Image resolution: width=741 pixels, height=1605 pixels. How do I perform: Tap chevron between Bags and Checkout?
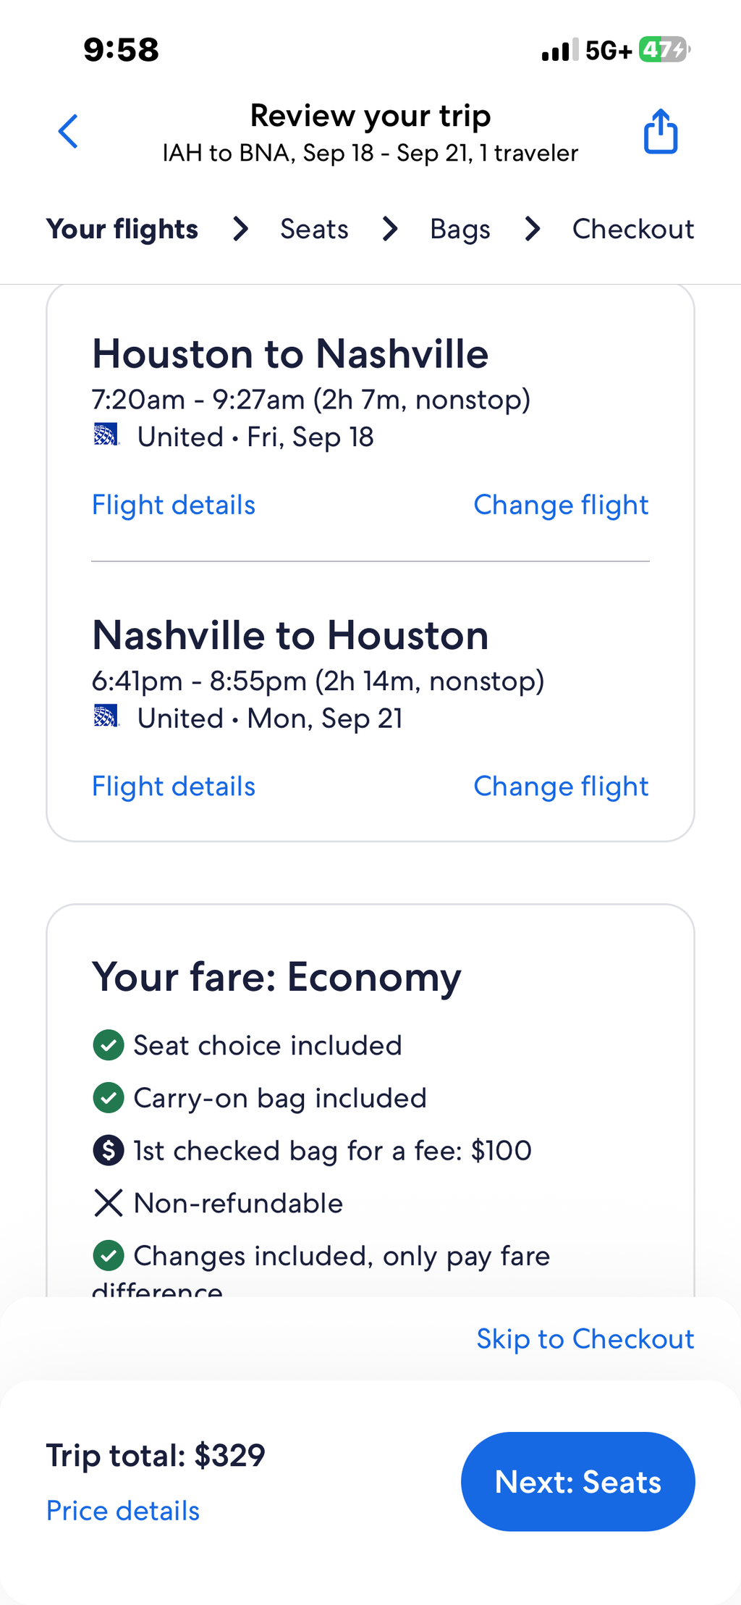[x=533, y=229]
